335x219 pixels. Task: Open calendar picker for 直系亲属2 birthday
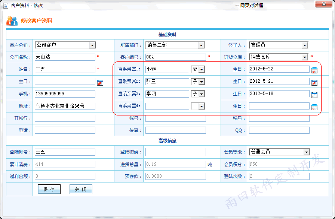314,82
